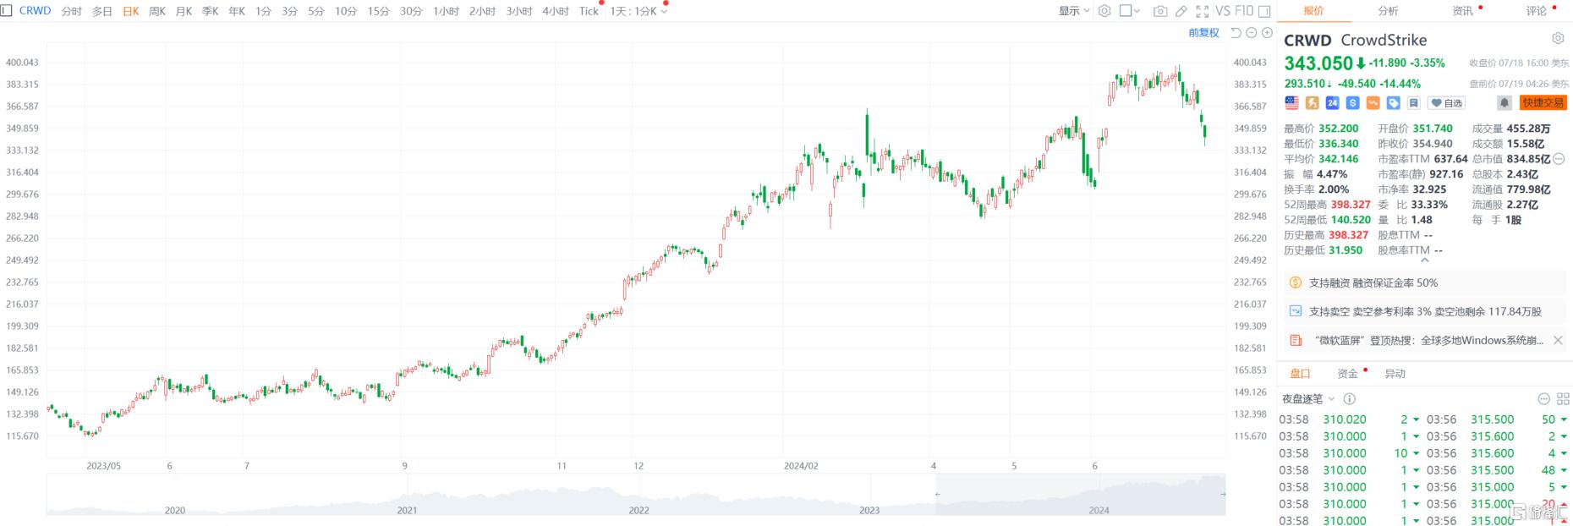This screenshot has width=1573, height=526.
Task: Click the price alert bell icon
Action: coord(1504,103)
